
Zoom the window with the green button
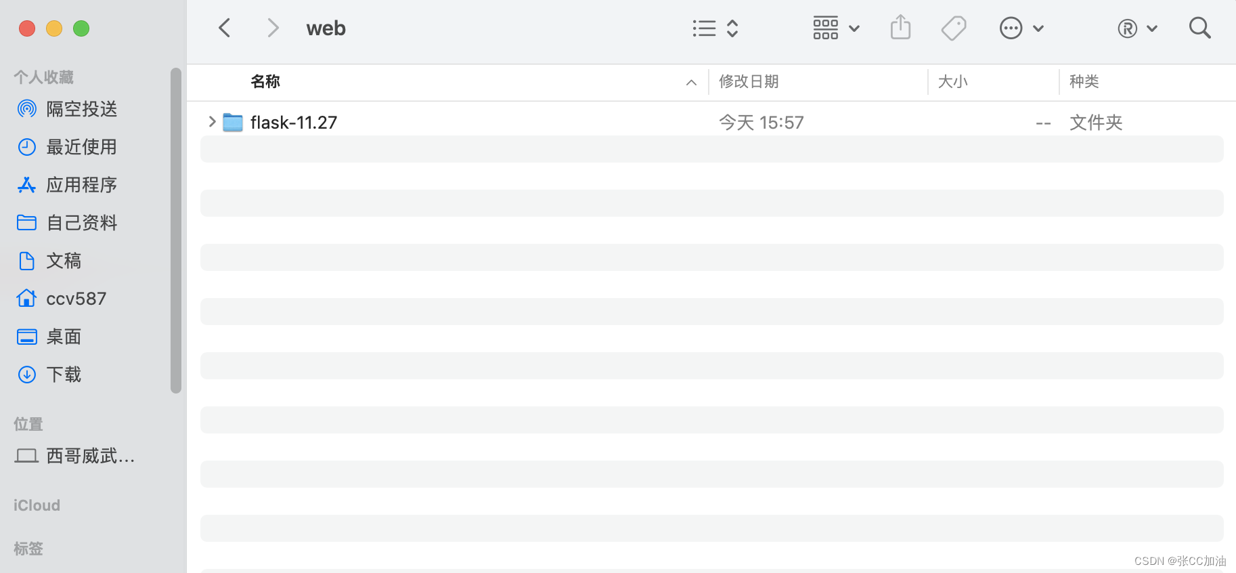(x=81, y=28)
